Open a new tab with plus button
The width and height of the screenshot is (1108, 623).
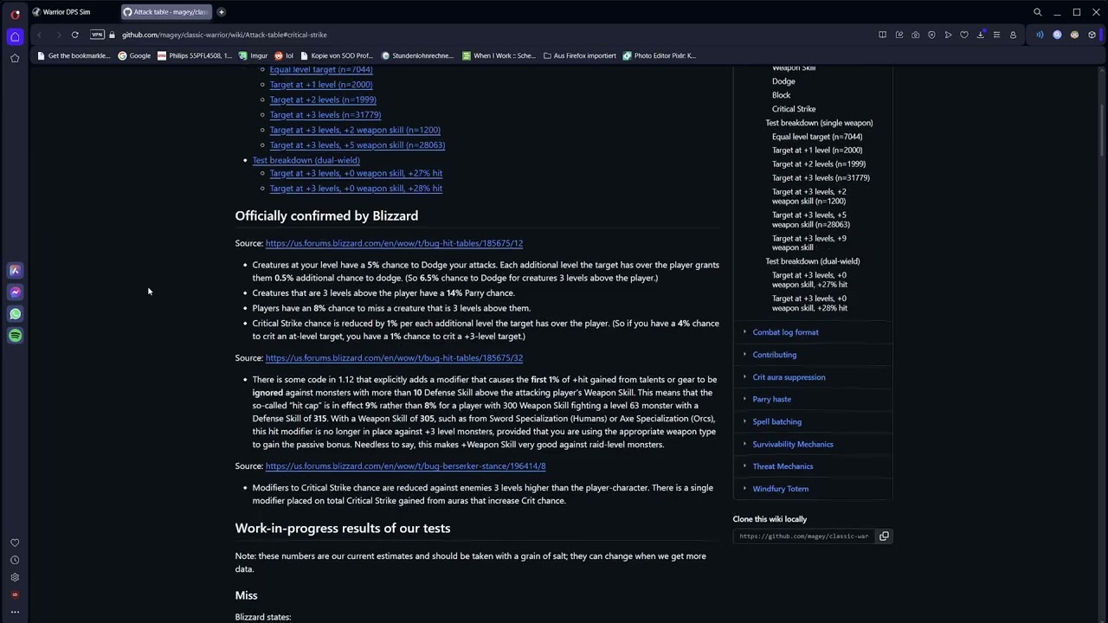pos(221,12)
